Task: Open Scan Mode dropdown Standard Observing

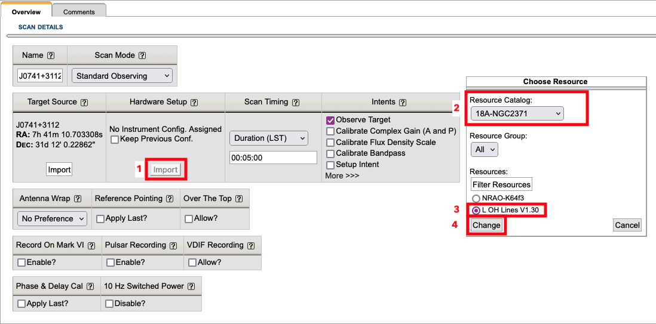Action: (x=121, y=76)
